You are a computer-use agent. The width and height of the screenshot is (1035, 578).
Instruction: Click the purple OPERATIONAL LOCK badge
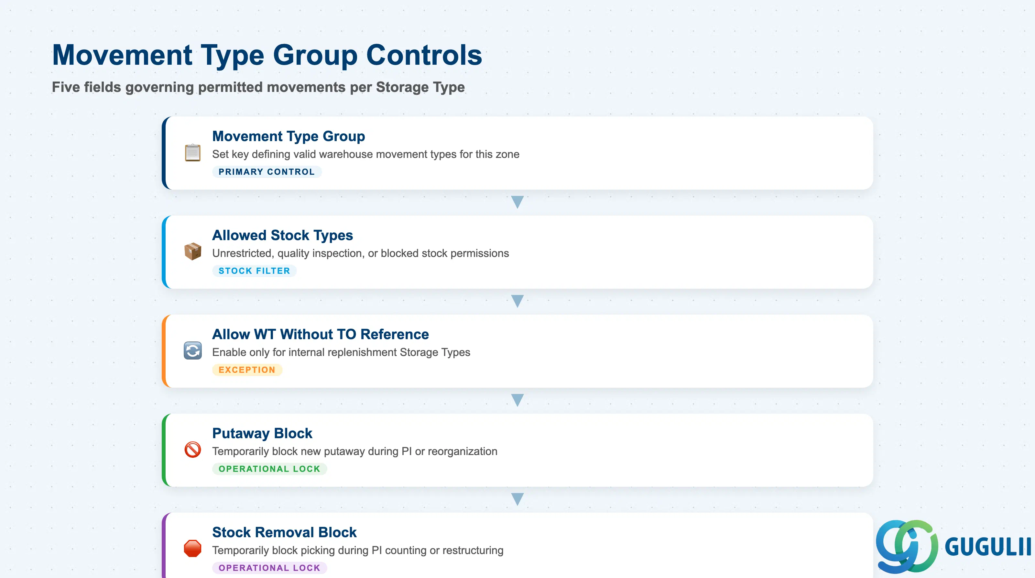[270, 568]
